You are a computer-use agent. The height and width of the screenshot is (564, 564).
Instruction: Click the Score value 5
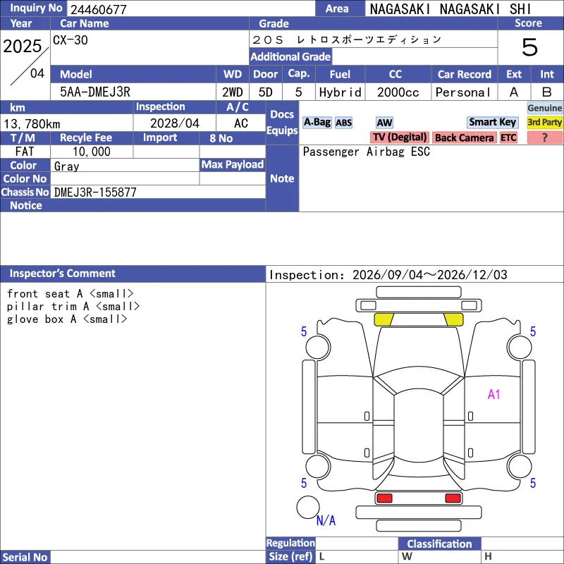coord(529,47)
